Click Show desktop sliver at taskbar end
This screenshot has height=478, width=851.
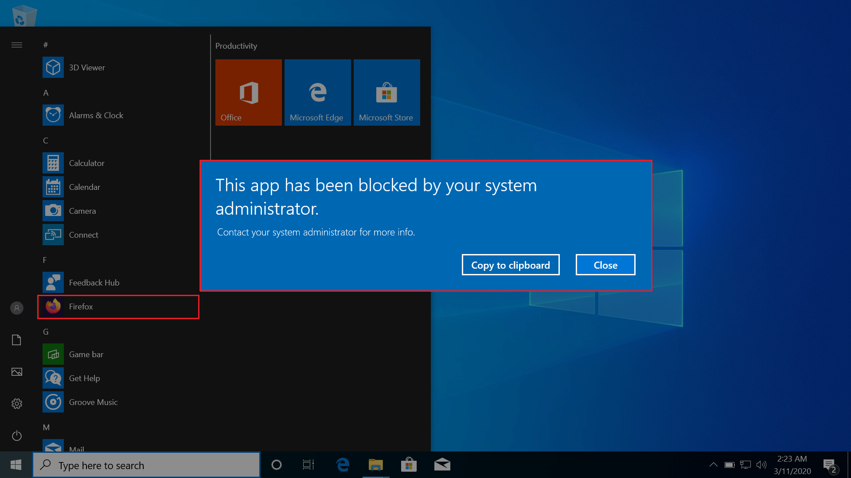pos(849,465)
